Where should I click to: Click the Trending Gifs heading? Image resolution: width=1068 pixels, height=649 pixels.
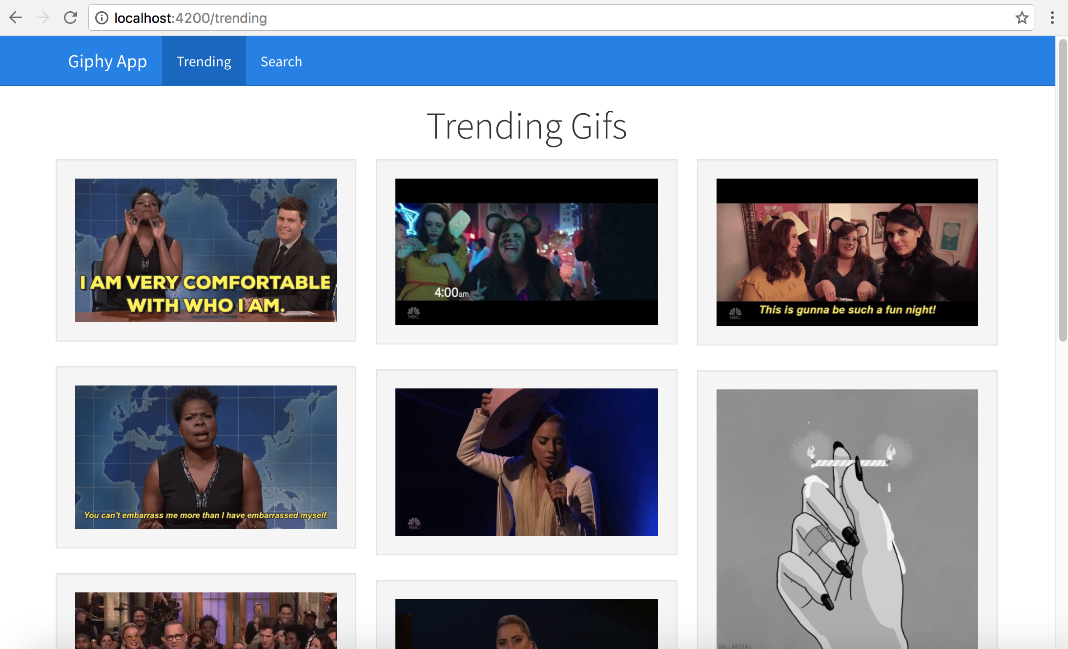(x=527, y=126)
